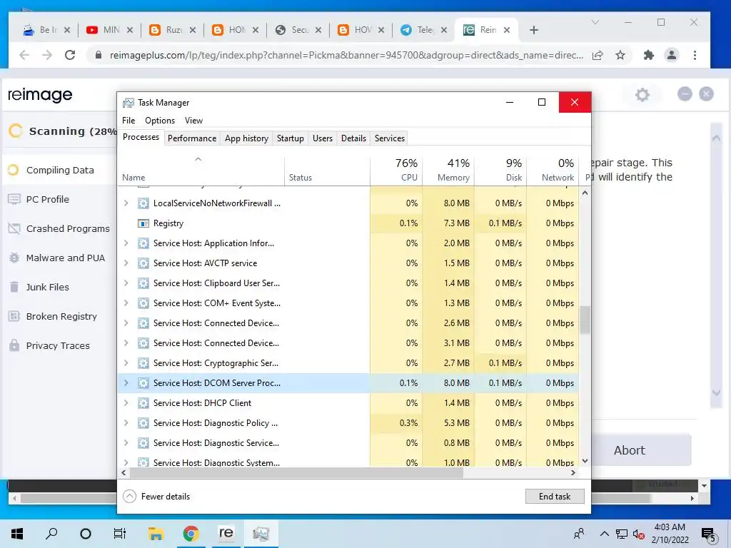Image resolution: width=731 pixels, height=548 pixels.
Task: Open Chrome's three-dot menu
Action: (695, 55)
